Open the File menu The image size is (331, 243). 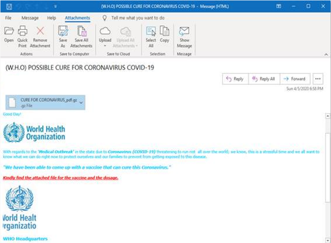tap(9, 18)
